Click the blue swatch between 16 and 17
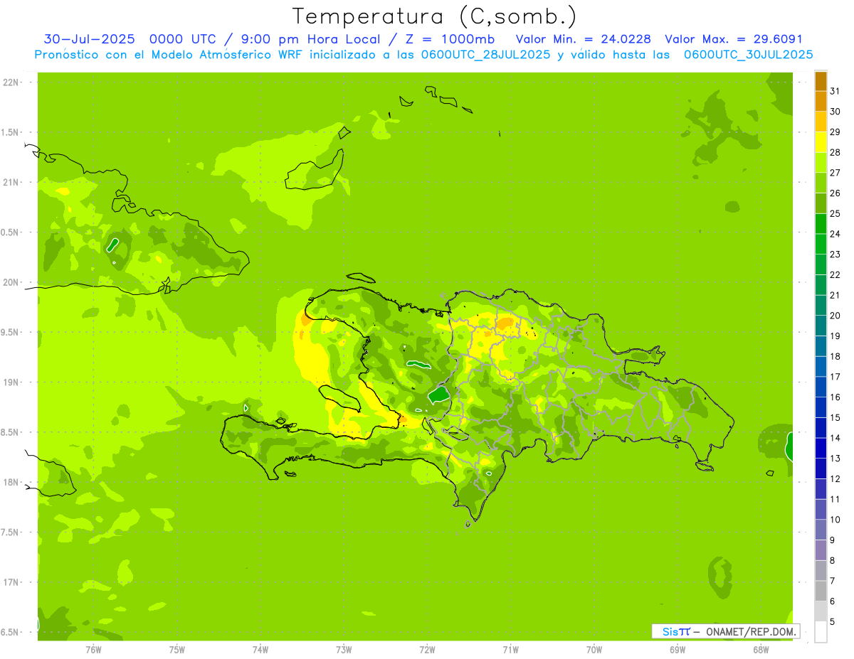The image size is (854, 659). [821, 387]
